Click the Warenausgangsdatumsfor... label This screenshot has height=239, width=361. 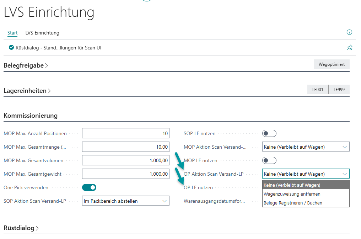[214, 201]
